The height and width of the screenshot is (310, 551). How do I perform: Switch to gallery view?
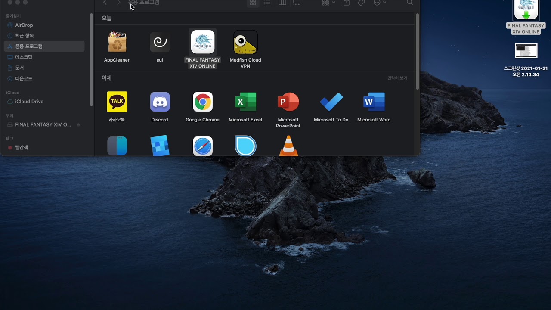[x=297, y=3]
